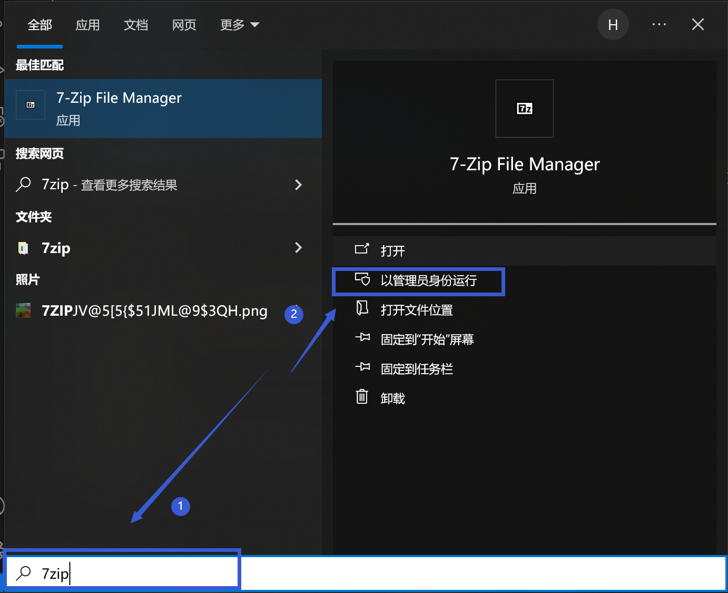Click the H user account avatar
Viewport: 728px width, 593px height.
(613, 25)
